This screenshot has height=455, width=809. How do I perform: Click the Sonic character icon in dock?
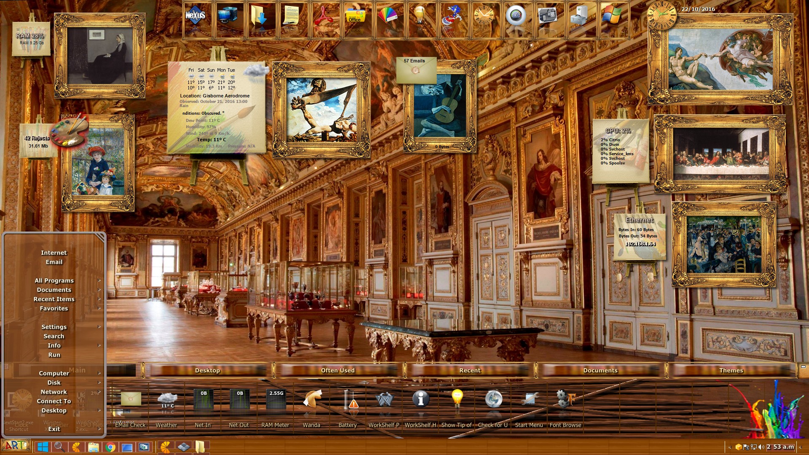pos(451,17)
